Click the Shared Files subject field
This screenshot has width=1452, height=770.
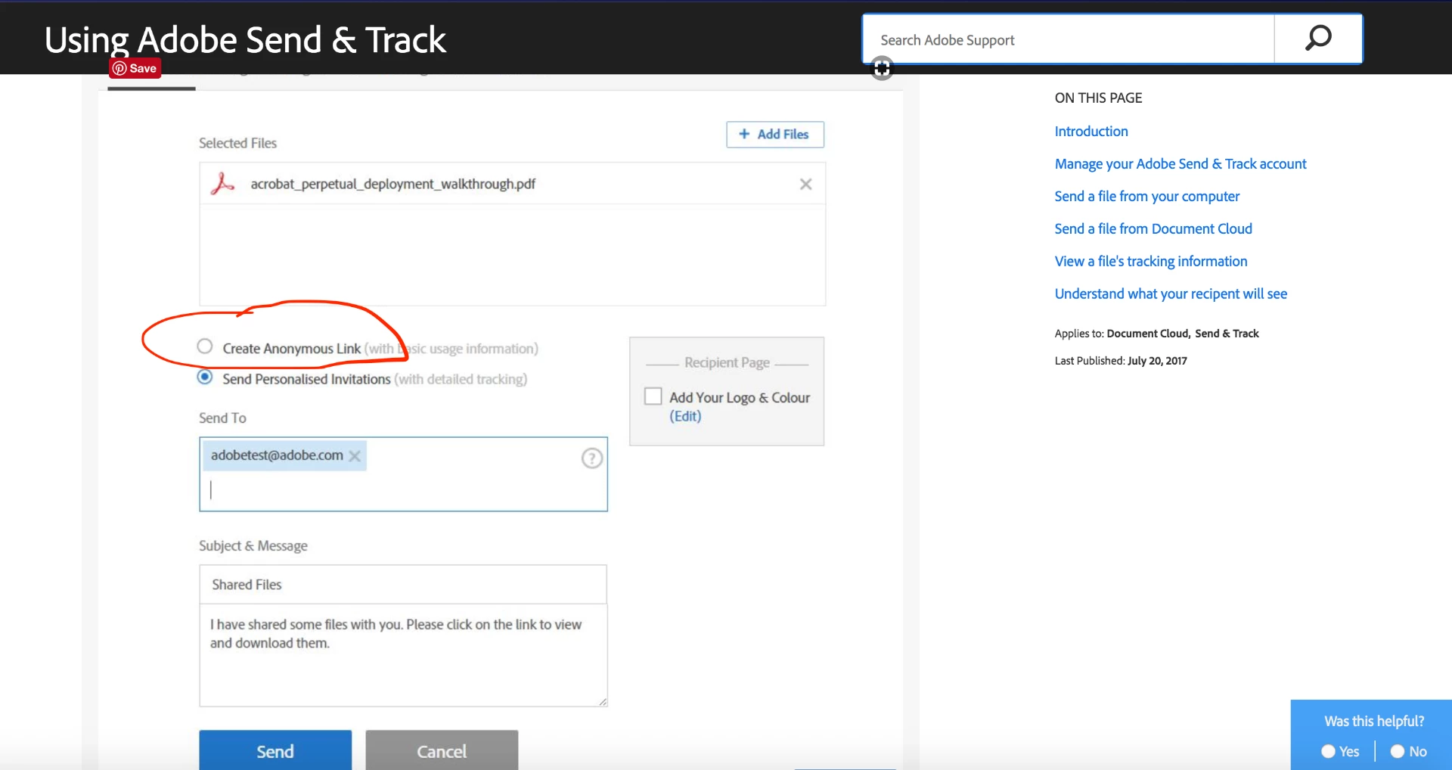[x=403, y=584]
